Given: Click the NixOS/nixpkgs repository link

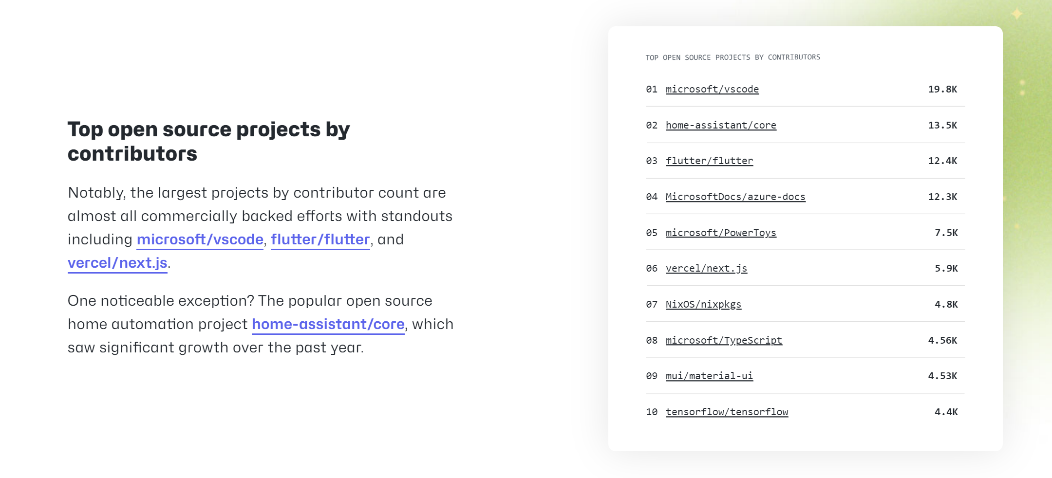Looking at the screenshot, I should [703, 304].
